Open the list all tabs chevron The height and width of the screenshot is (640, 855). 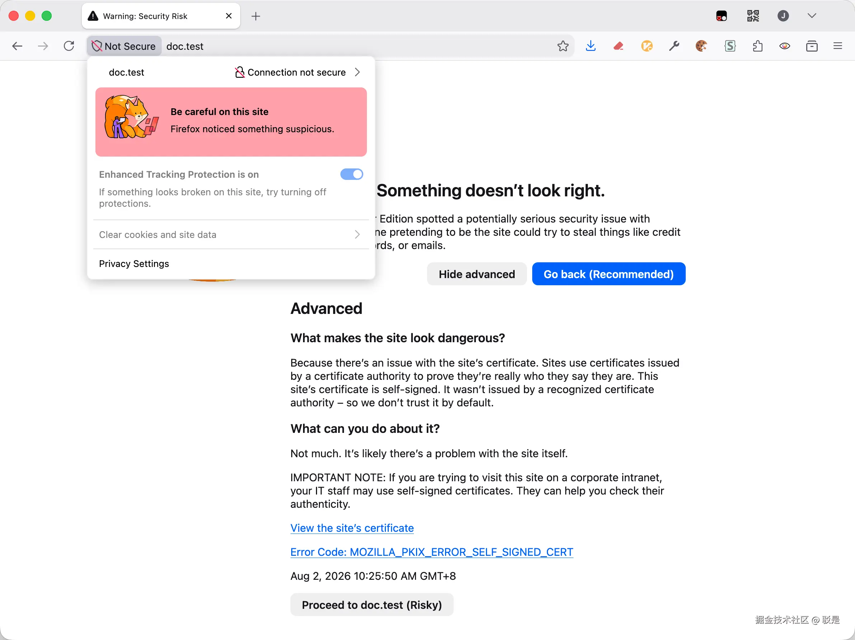click(812, 16)
